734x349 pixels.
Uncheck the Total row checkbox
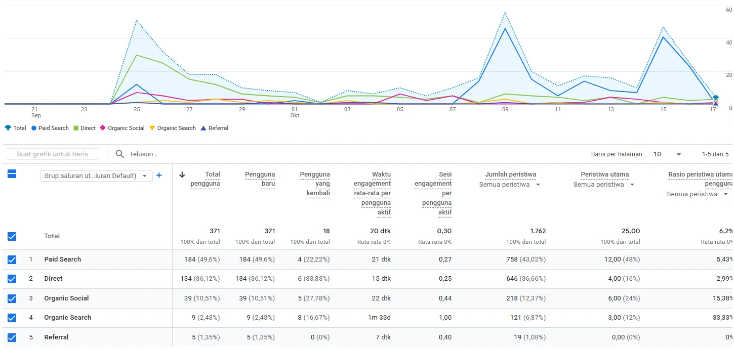[12, 236]
